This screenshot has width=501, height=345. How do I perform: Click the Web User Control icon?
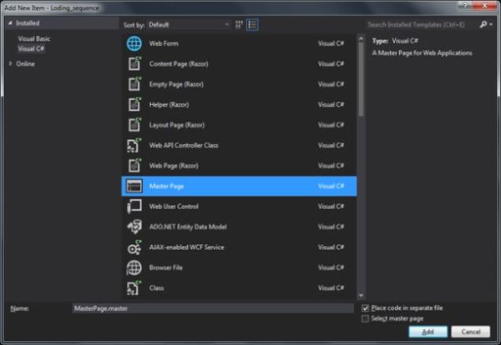134,207
